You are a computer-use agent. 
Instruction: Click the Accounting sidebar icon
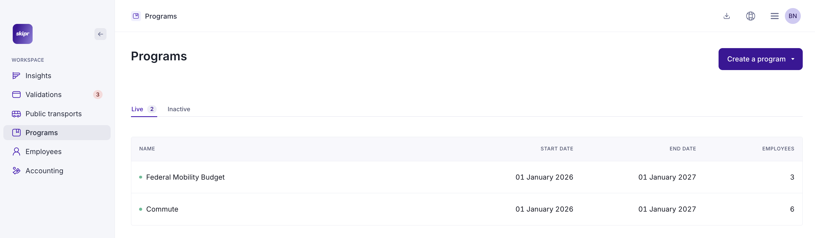click(16, 171)
